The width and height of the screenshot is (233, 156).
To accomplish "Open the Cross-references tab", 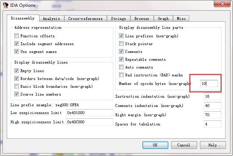I will tap(86, 18).
